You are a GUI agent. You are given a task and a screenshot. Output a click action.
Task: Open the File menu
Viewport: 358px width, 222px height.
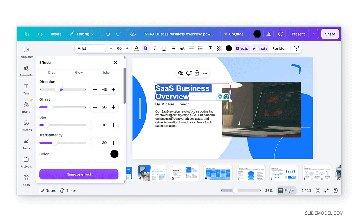pos(39,34)
